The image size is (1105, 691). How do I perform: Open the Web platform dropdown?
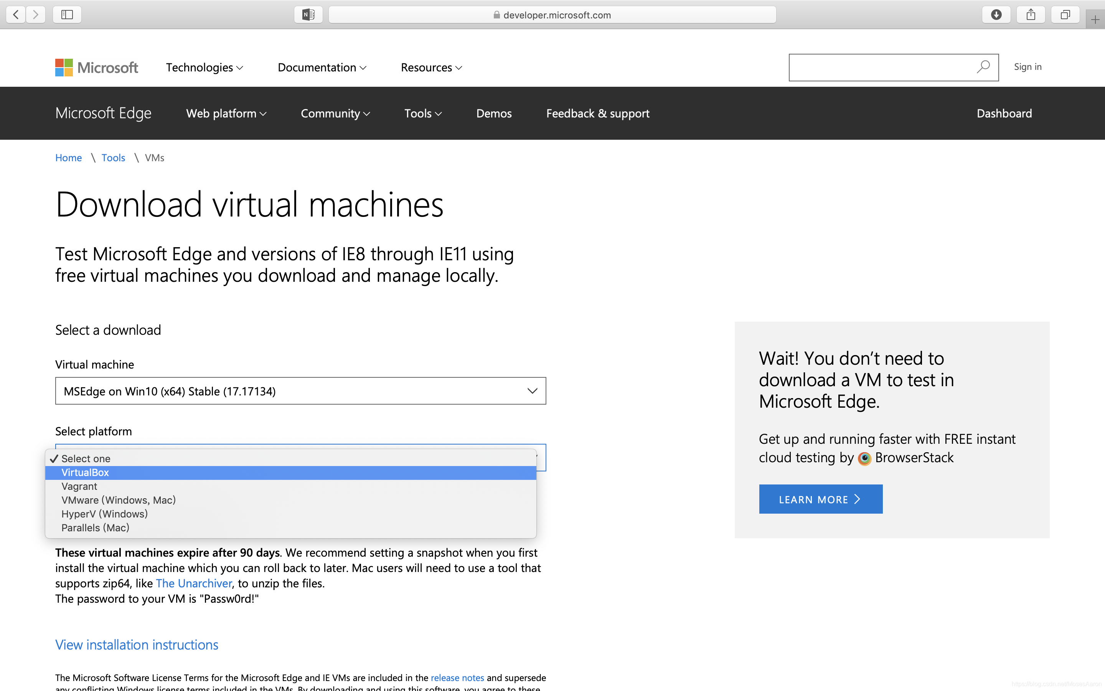pos(226,113)
